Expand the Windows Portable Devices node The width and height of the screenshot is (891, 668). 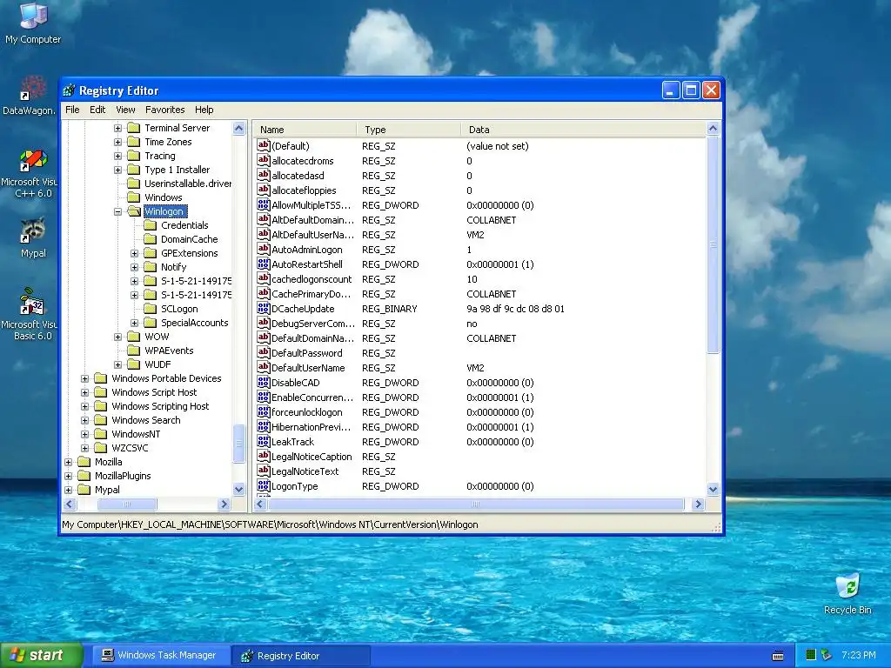point(84,378)
